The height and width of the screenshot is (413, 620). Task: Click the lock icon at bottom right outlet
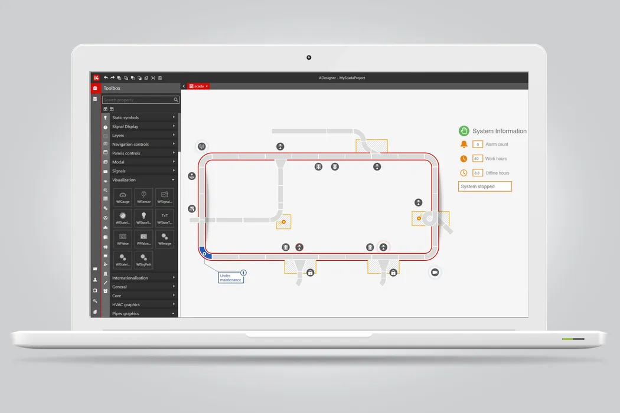(x=393, y=273)
